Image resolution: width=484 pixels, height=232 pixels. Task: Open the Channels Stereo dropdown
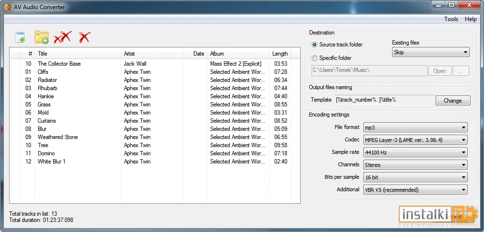coord(415,165)
